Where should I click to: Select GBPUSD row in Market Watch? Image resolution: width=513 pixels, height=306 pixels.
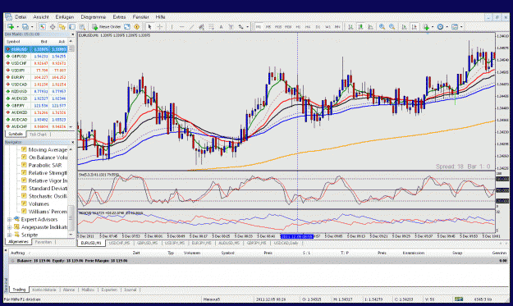tap(36, 57)
